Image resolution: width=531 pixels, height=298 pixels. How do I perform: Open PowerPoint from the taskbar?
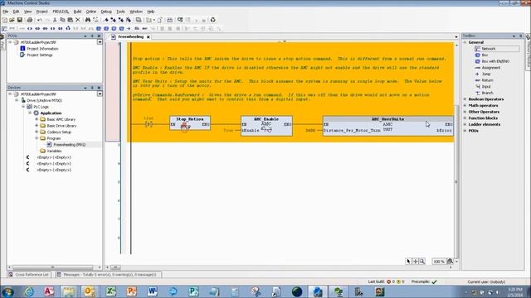click(x=131, y=291)
